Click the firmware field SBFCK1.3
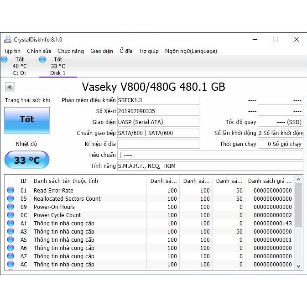 click(x=158, y=100)
